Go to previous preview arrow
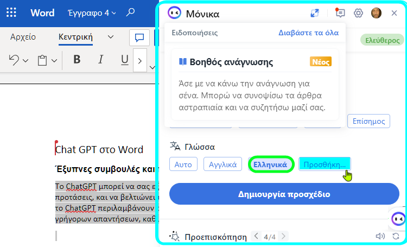The width and height of the screenshot is (407, 247). 256,236
